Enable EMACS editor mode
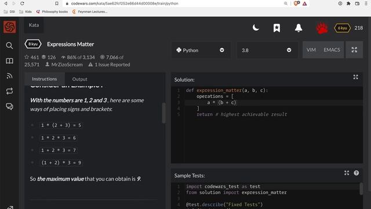371x209 pixels. pyautogui.click(x=332, y=50)
